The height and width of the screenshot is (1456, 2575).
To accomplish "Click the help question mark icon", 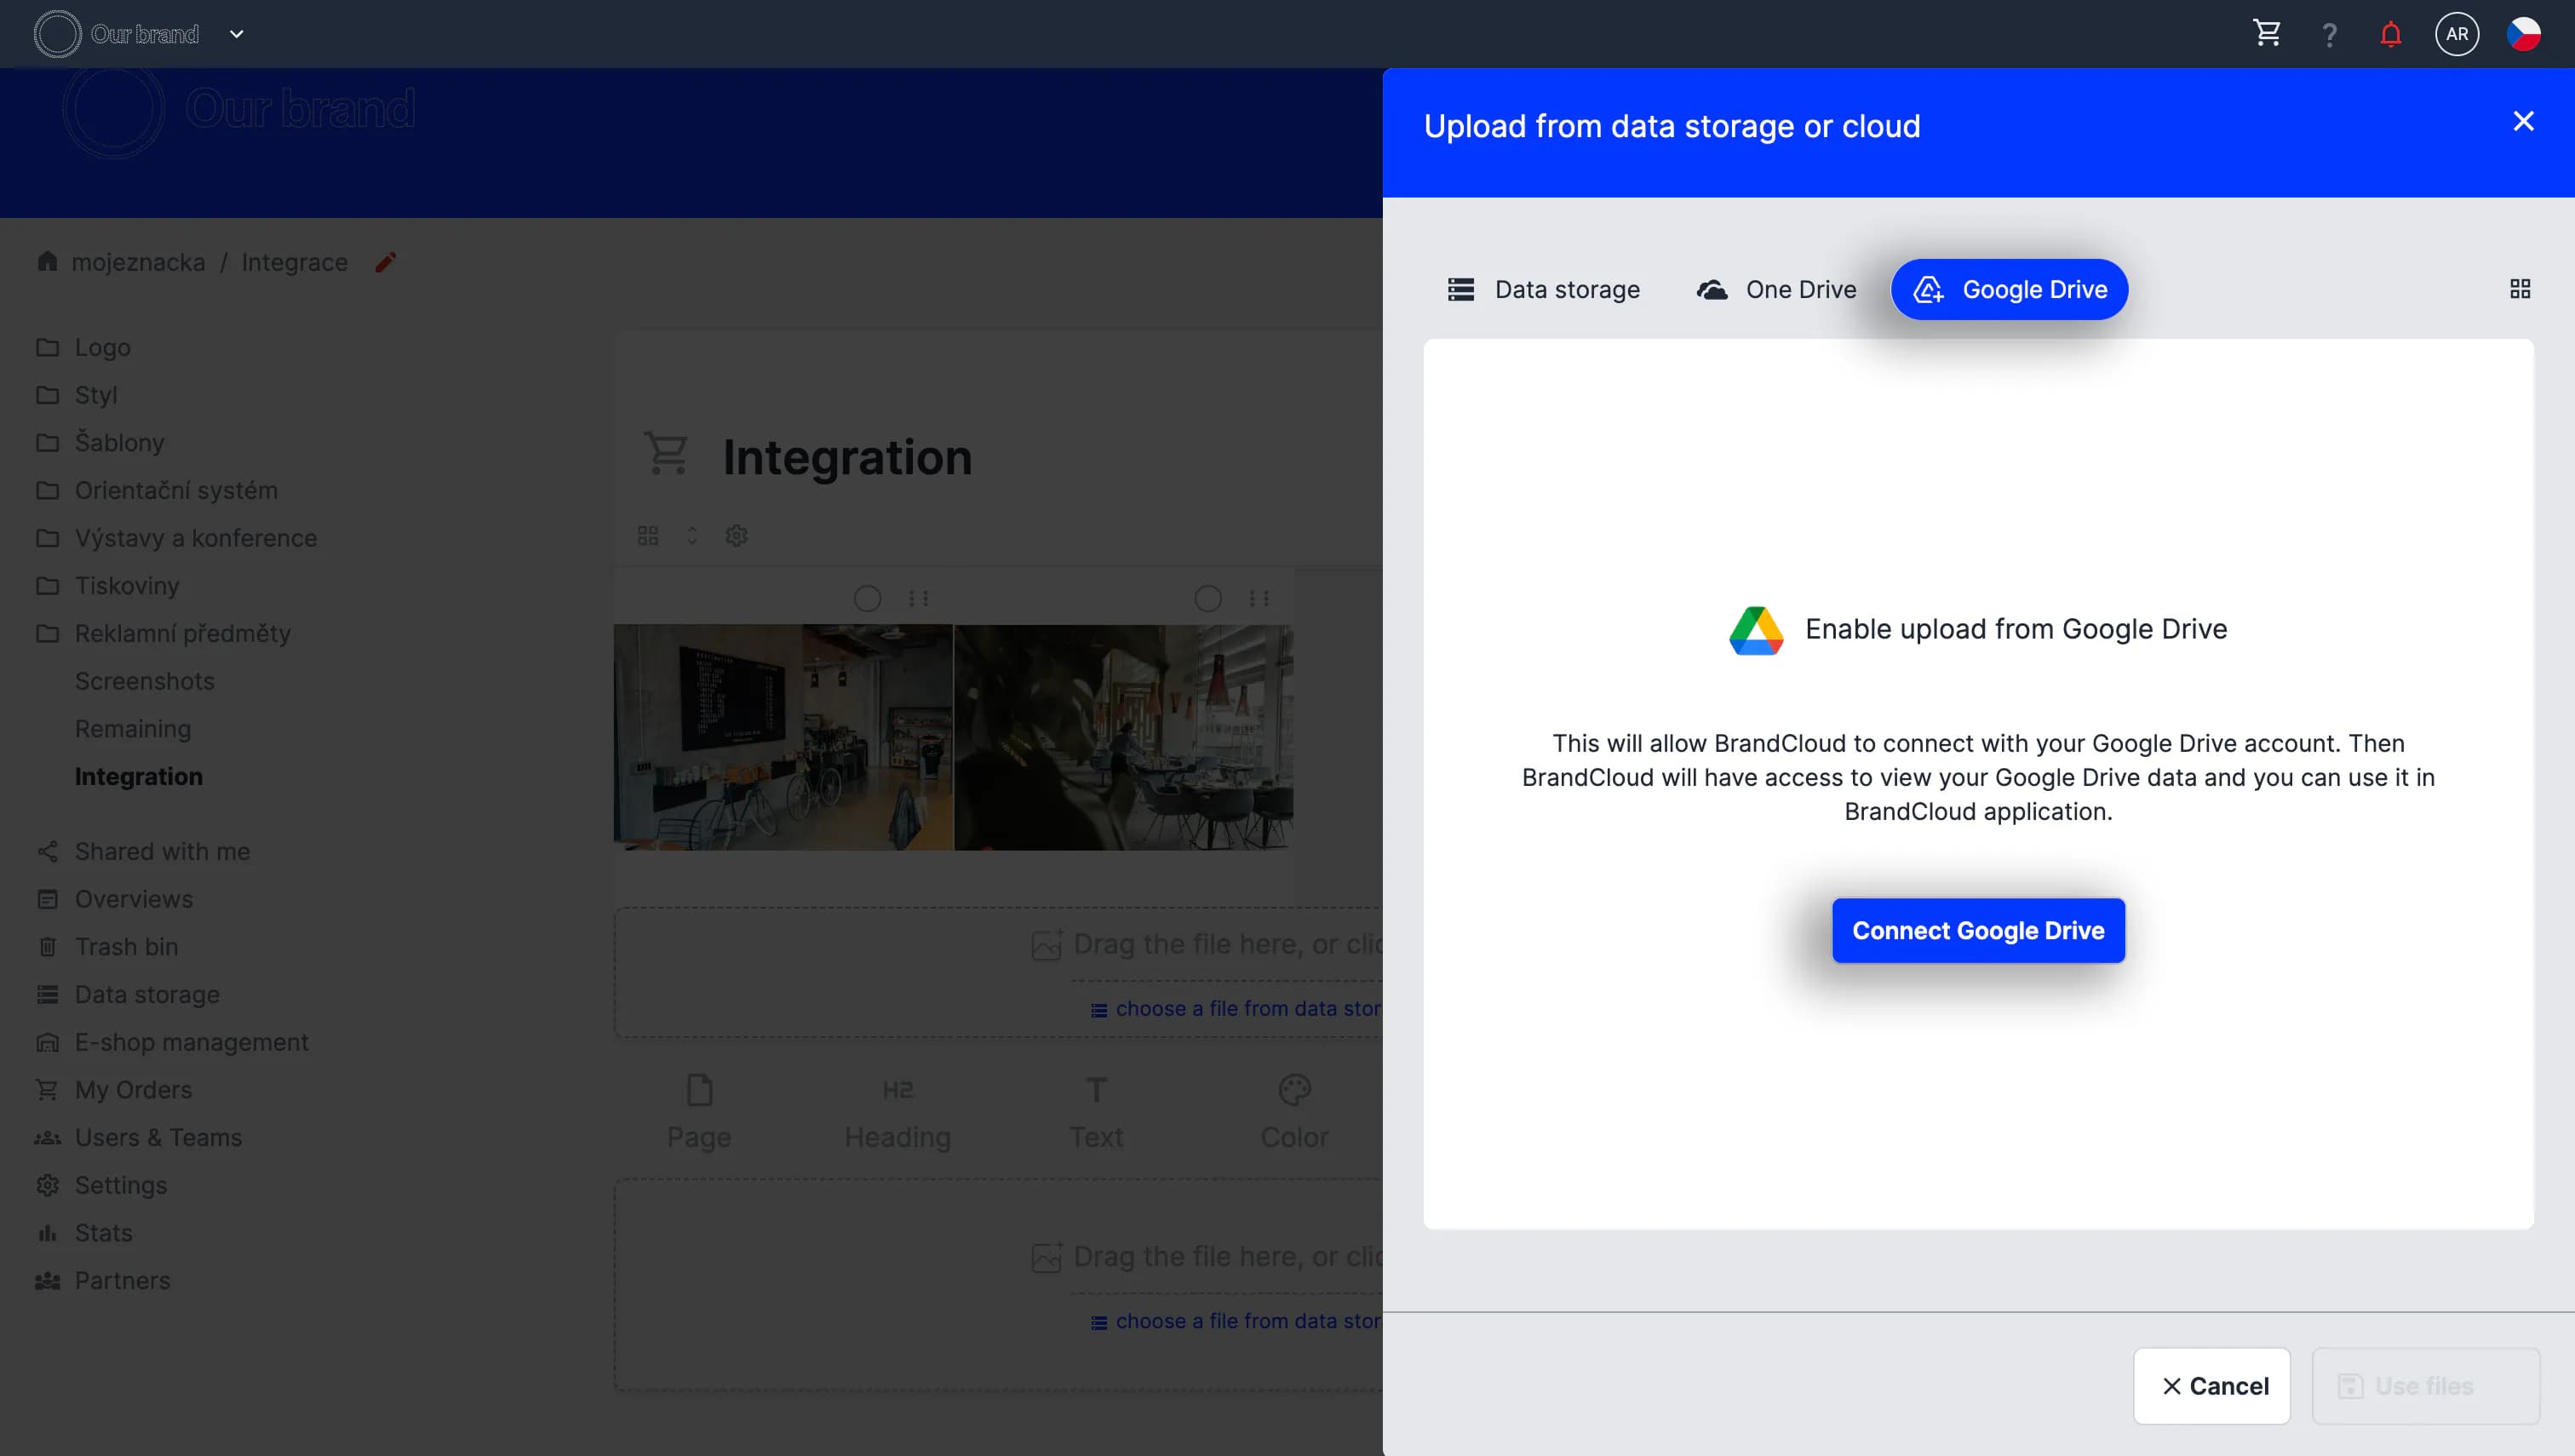I will [x=2329, y=35].
